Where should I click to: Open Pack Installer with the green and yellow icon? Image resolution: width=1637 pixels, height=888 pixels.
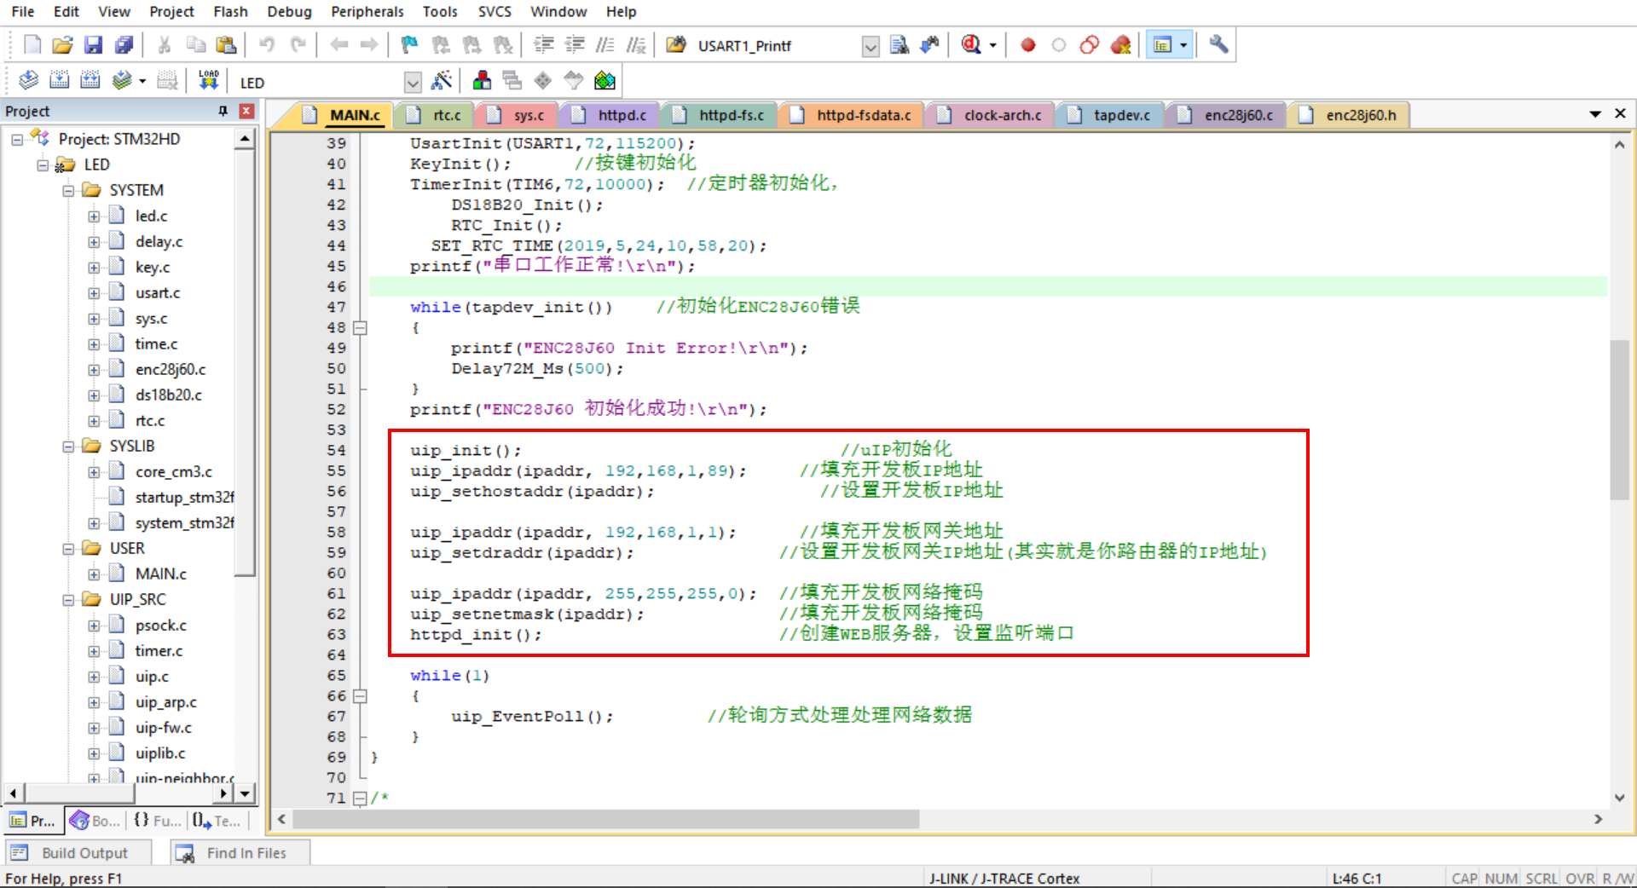click(x=604, y=81)
